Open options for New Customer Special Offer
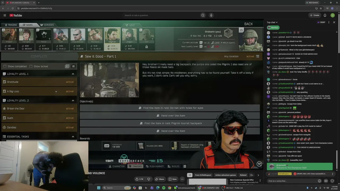340x191 pixels. pos(260,180)
